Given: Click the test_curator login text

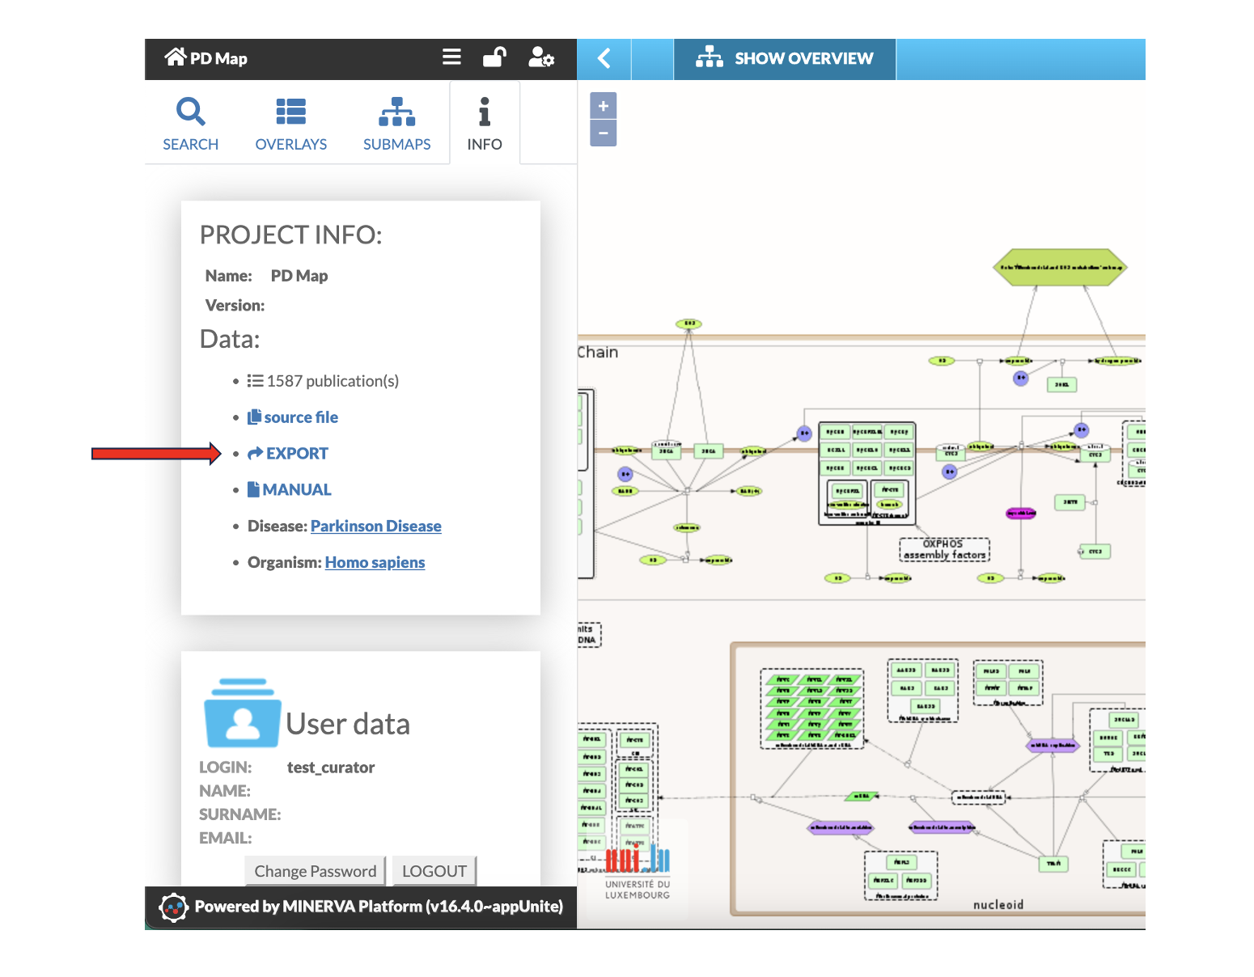Looking at the screenshot, I should click(x=331, y=768).
